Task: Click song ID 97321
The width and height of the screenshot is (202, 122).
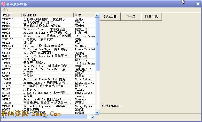Action: pyautogui.click(x=6, y=23)
